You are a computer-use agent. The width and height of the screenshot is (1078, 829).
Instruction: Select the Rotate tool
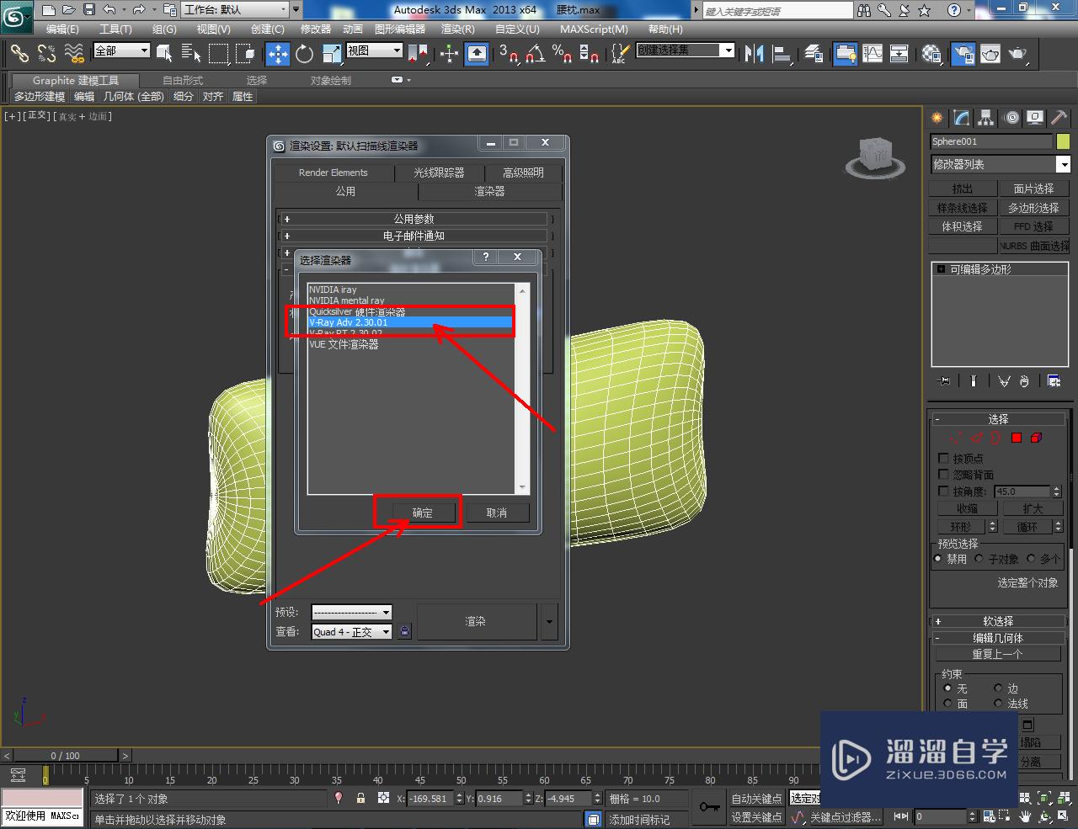[305, 55]
